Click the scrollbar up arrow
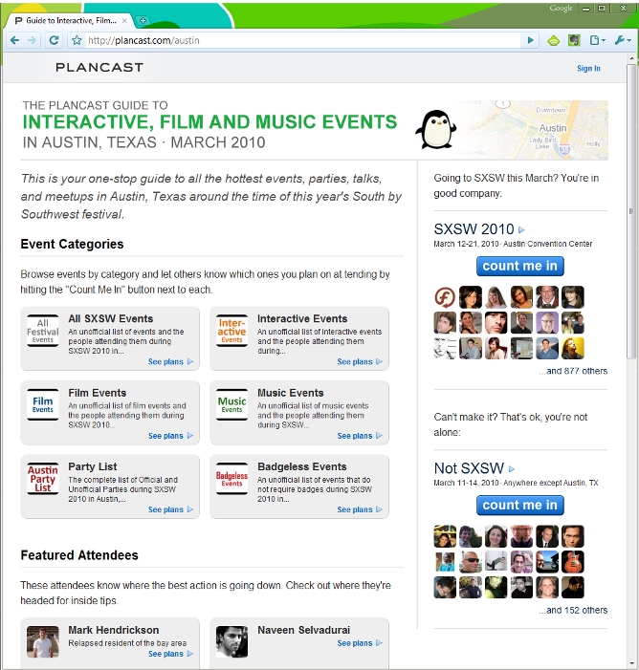639x670 pixels. [x=631, y=58]
